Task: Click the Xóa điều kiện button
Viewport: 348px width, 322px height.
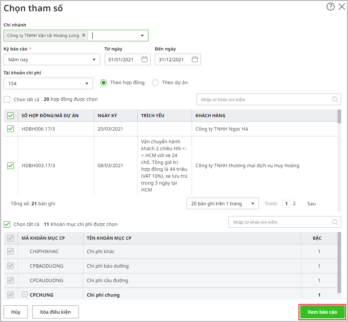Action: [x=55, y=312]
